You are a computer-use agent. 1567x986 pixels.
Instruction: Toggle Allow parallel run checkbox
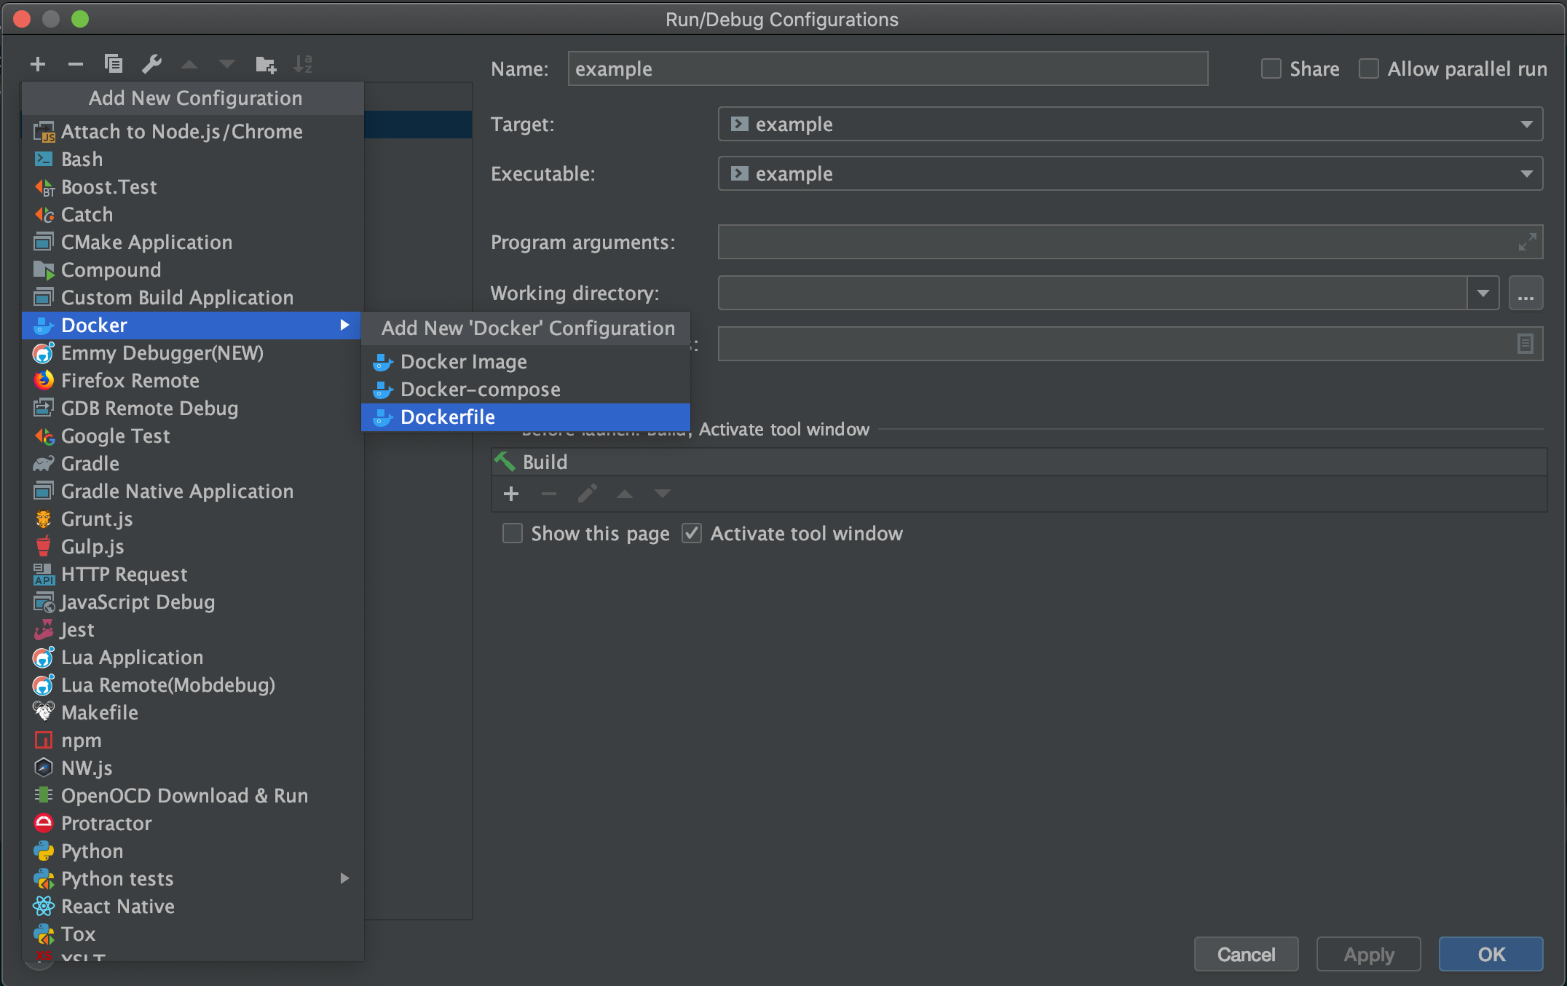pyautogui.click(x=1369, y=69)
